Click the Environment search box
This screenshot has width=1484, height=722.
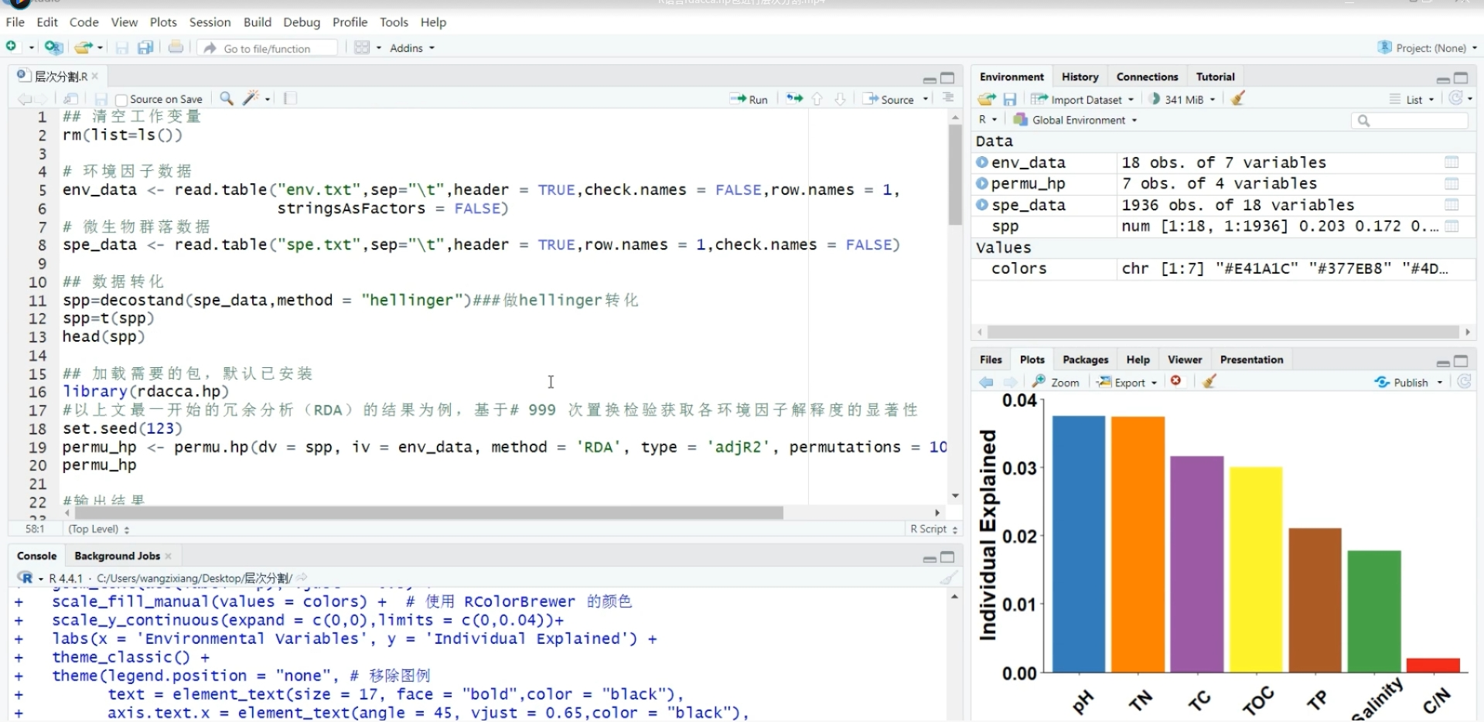1409,120
